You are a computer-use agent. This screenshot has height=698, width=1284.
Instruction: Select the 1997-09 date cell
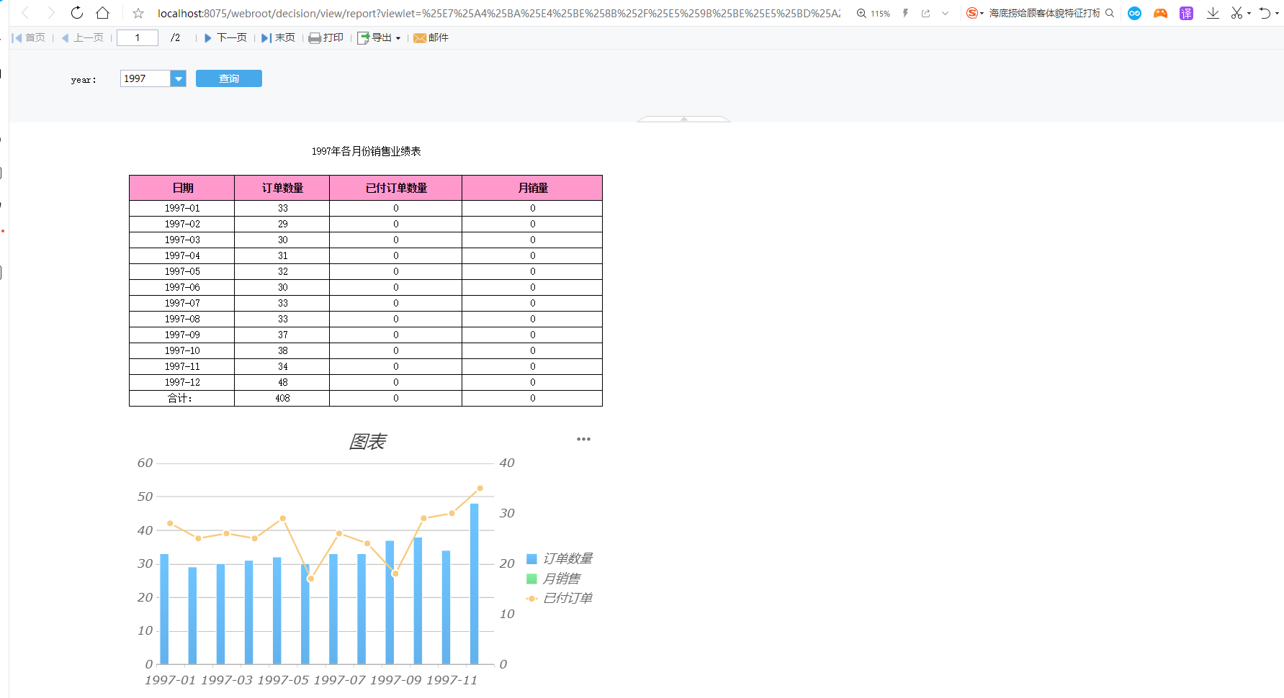point(182,335)
